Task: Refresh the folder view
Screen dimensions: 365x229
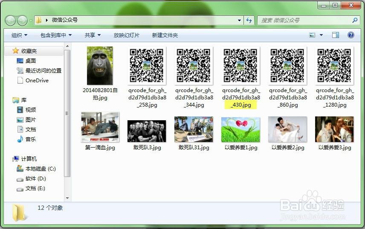Action: click(249, 20)
